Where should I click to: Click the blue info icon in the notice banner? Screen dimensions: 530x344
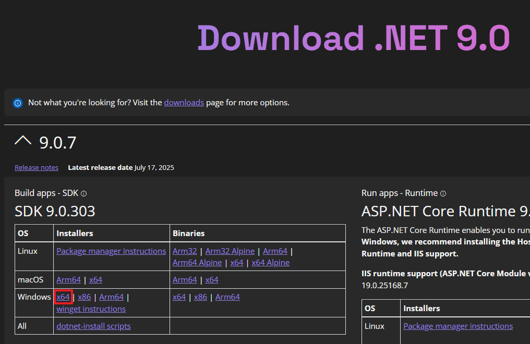point(18,103)
